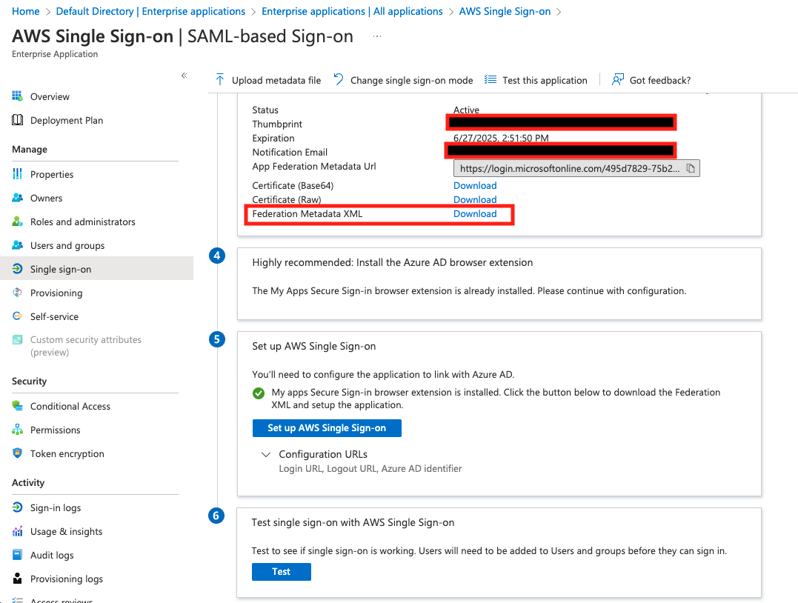The image size is (798, 603).
Task: Click the Token encryption shield icon
Action: click(x=17, y=453)
